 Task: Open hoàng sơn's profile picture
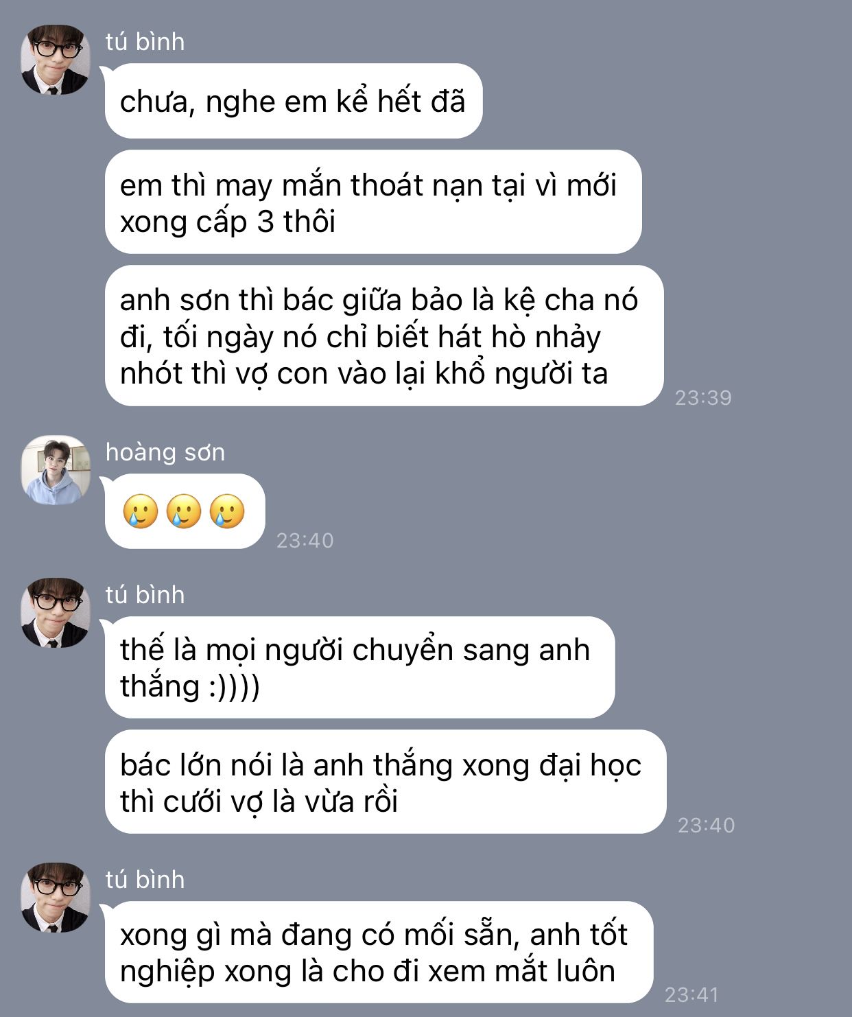tap(56, 470)
